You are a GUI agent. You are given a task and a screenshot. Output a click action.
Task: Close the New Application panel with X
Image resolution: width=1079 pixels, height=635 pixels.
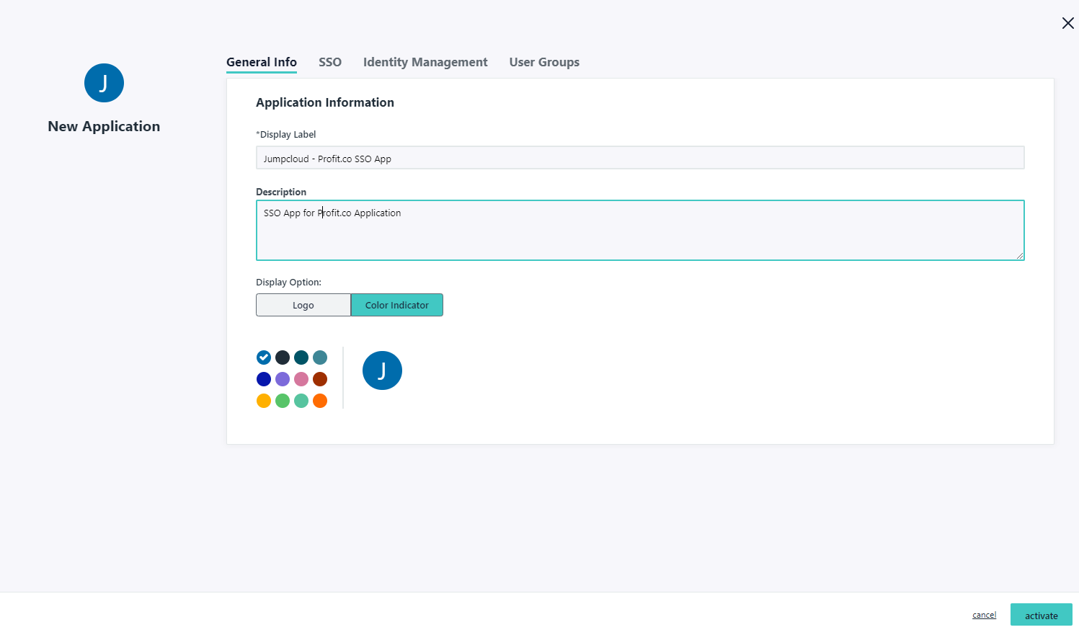click(x=1067, y=23)
